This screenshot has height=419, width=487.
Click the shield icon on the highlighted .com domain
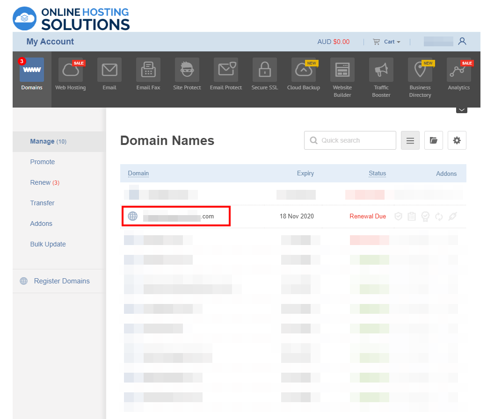(x=398, y=216)
